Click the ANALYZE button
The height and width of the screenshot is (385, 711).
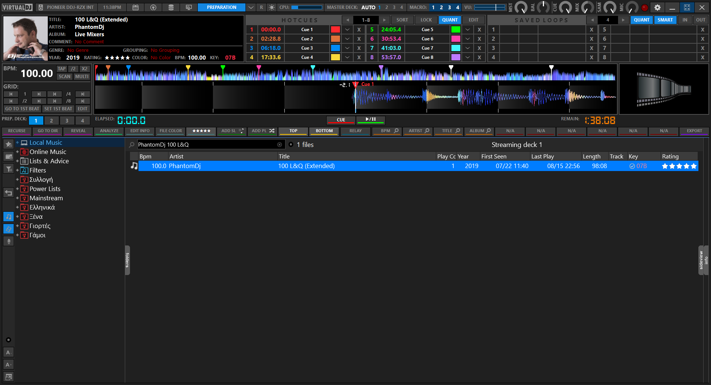[109, 131]
